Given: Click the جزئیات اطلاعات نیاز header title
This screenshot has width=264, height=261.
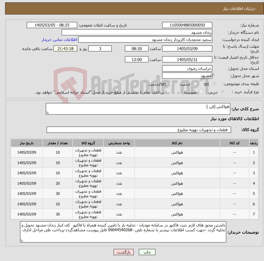Looking at the screenshot, I should tap(239, 9).
